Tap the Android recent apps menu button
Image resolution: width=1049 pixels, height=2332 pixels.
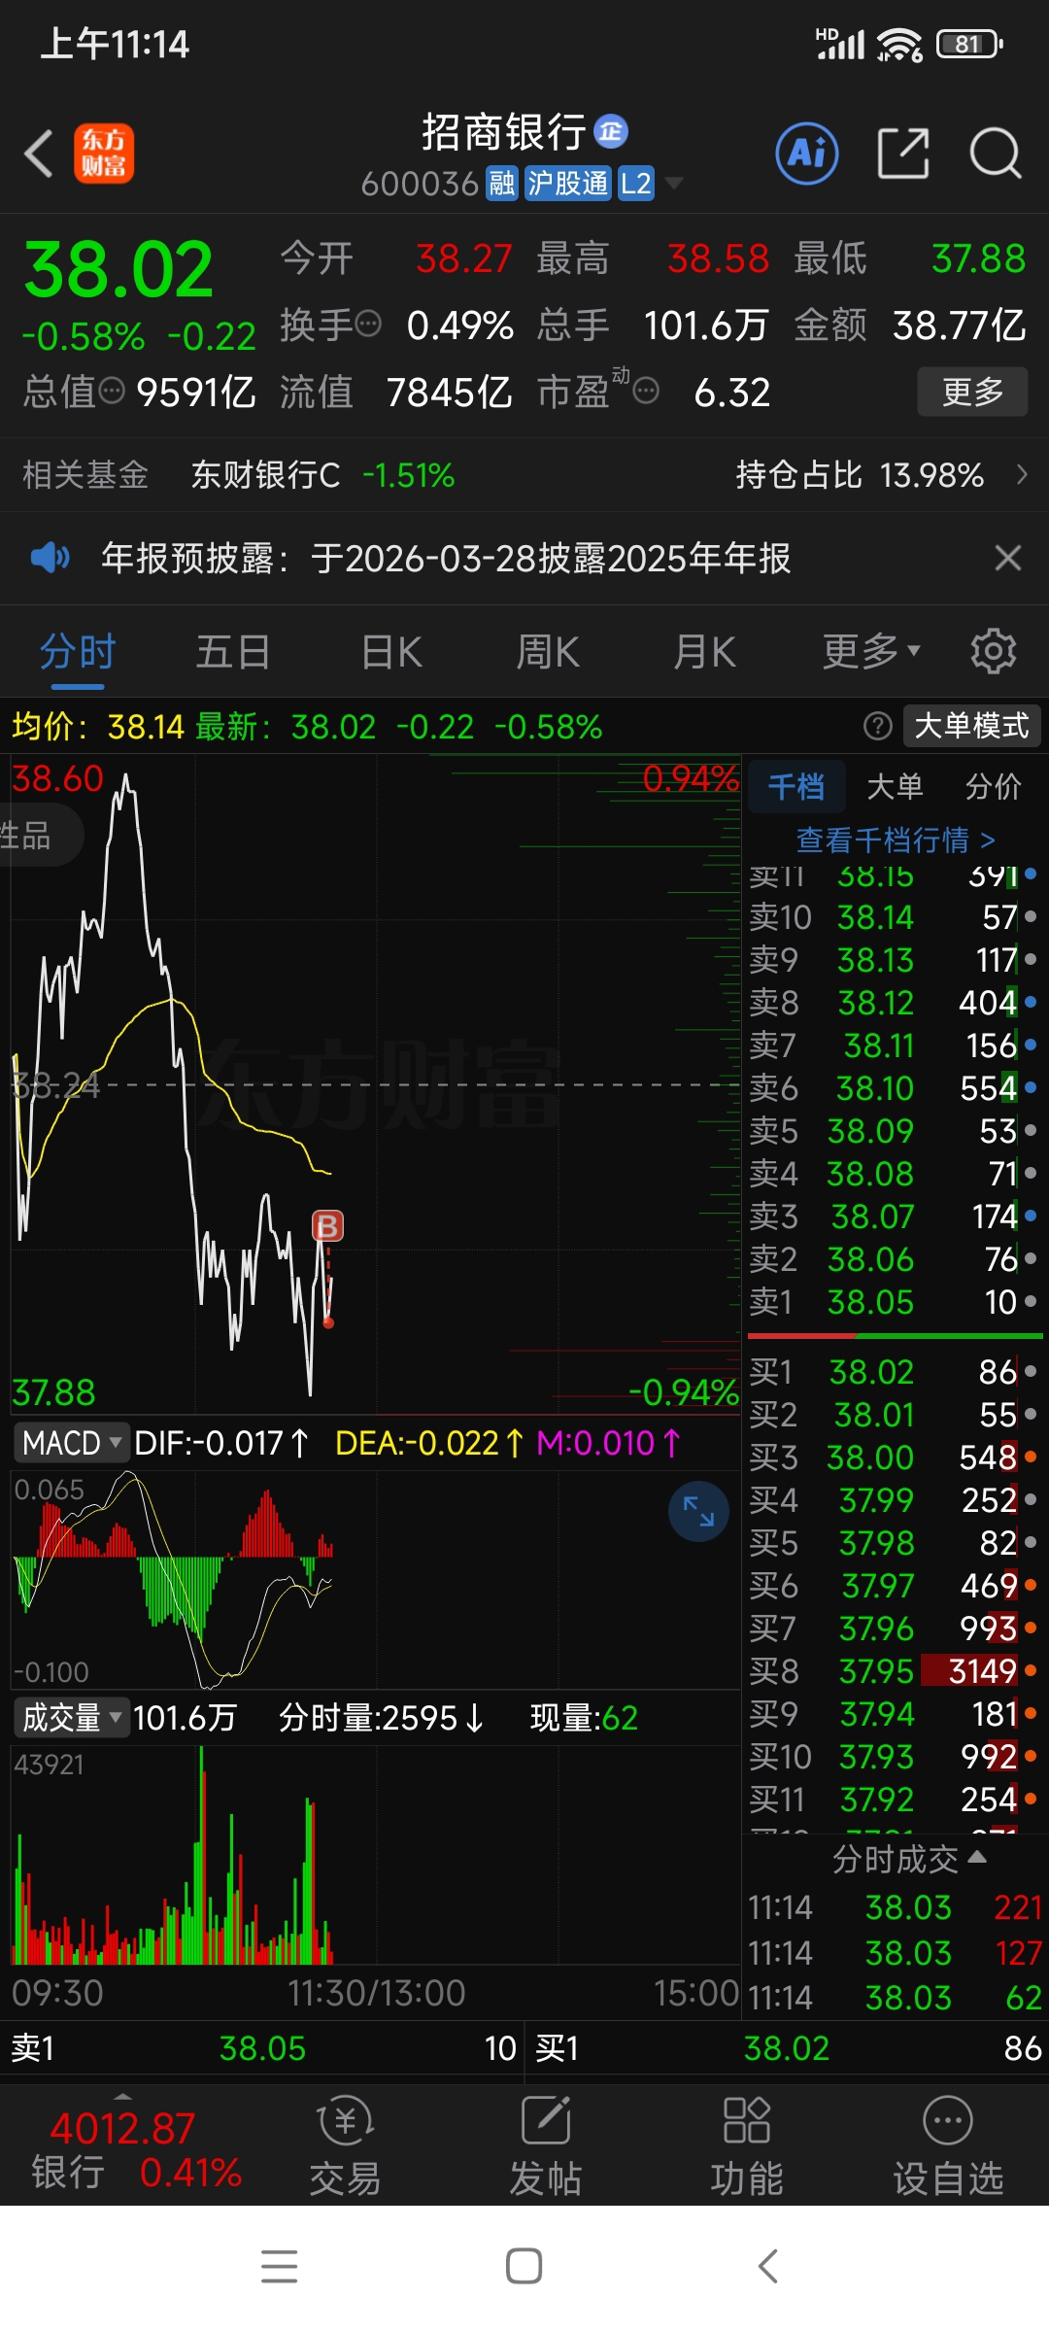280,2267
